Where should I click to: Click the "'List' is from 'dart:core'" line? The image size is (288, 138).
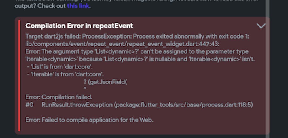(60, 67)
